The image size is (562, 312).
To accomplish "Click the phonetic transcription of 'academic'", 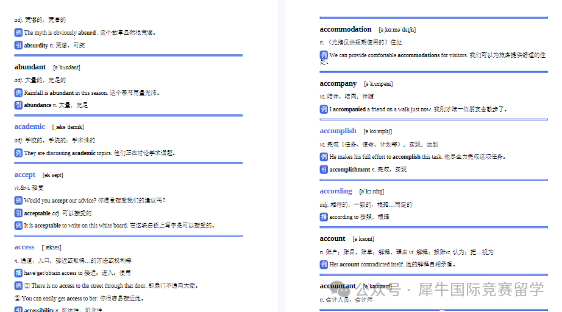I will 68,127.
